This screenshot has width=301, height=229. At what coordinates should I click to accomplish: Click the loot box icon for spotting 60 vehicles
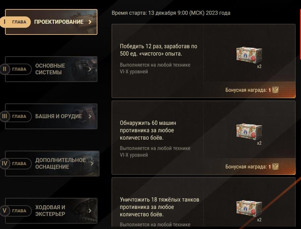pyautogui.click(x=249, y=132)
